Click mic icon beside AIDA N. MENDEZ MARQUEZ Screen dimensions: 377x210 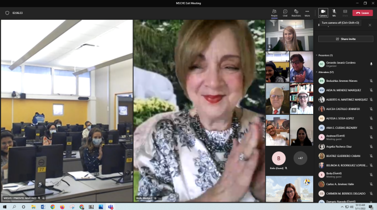click(371, 90)
